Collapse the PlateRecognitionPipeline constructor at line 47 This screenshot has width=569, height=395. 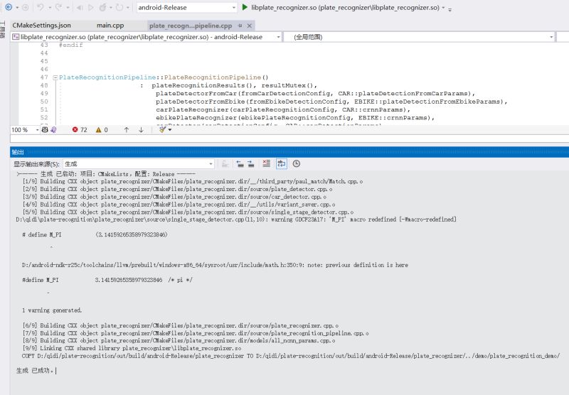click(55, 77)
